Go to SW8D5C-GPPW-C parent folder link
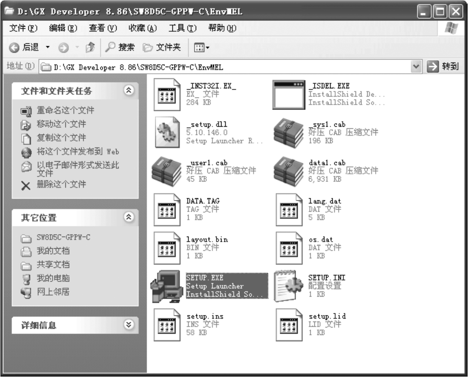Screen dimensions: 468x377 tap(63, 237)
